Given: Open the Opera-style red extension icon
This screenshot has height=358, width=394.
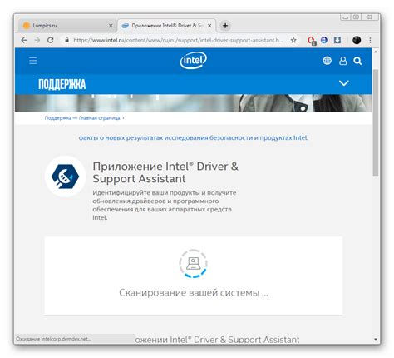Looking at the screenshot, I should (x=312, y=41).
